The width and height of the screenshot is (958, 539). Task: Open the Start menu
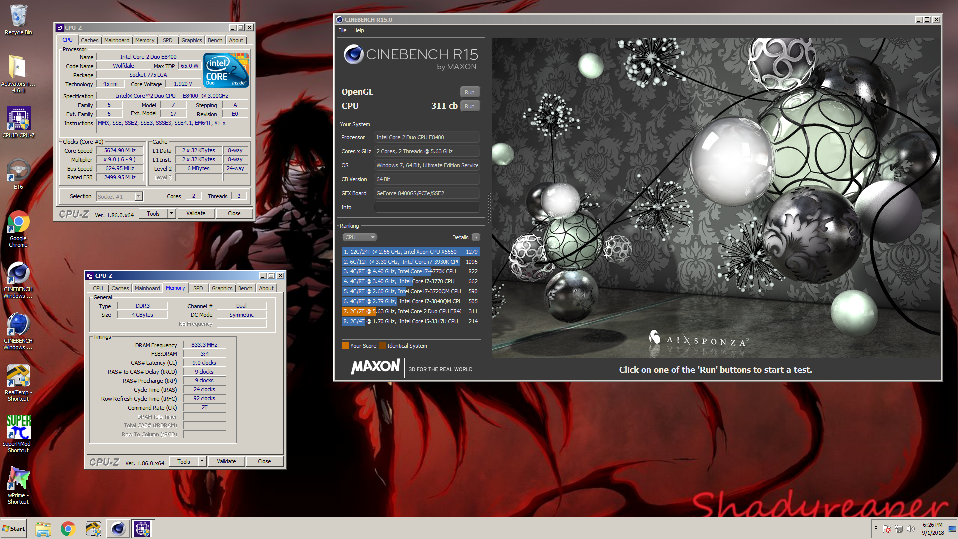14,529
